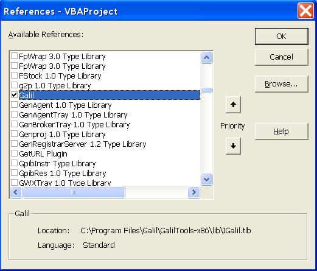Move reference down with Priority down arrow

tap(233, 146)
